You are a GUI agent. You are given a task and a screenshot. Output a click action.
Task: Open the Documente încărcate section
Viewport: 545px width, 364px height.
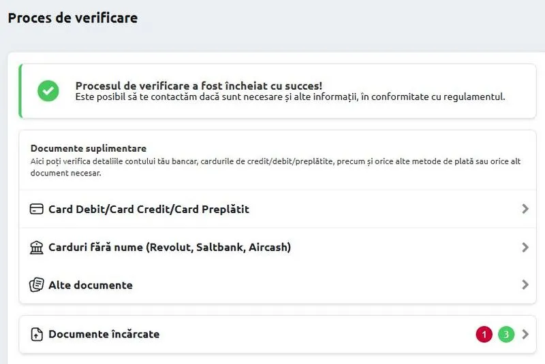tap(278, 334)
